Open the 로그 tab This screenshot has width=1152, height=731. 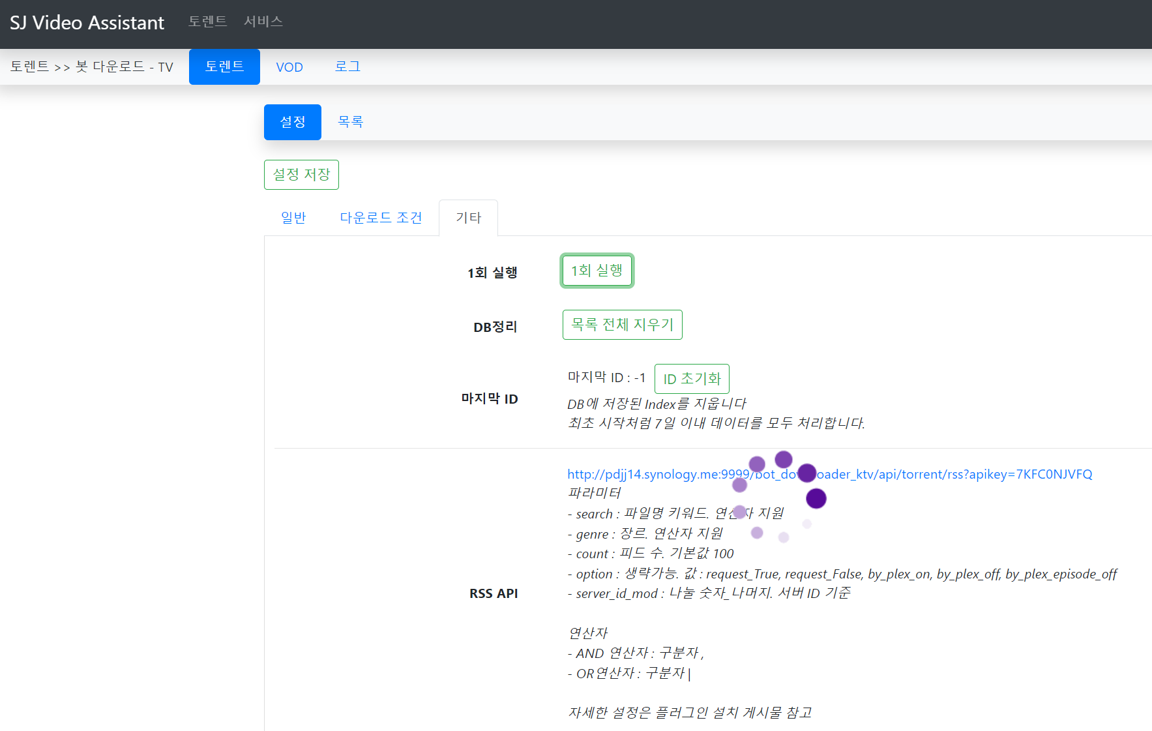point(347,67)
